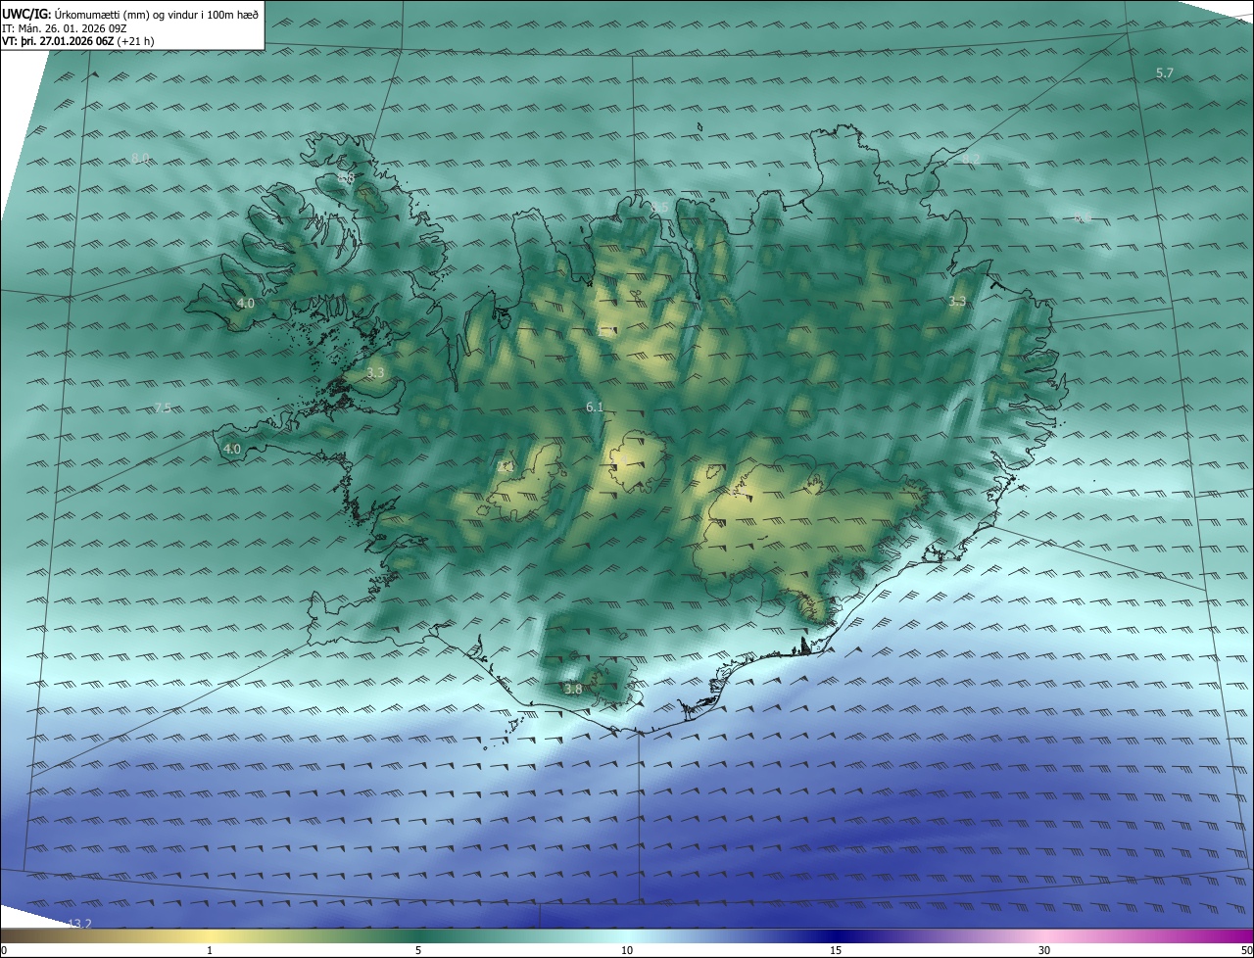
Task: Click the 1 tick on the colour scale
Action: 210,950
